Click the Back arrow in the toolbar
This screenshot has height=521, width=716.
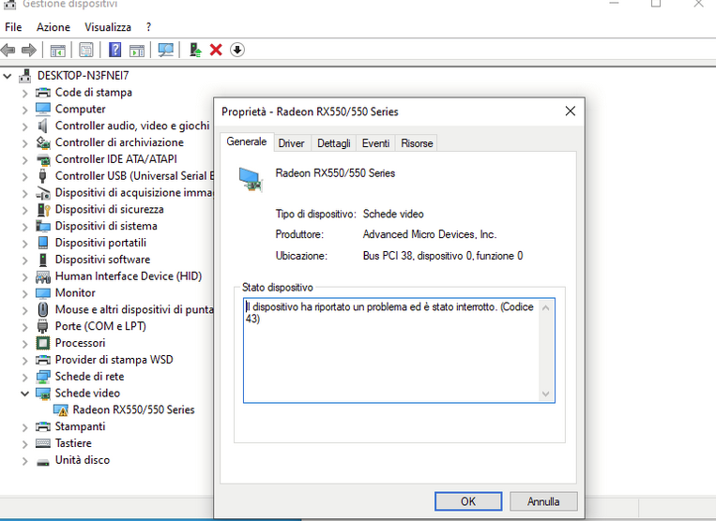click(x=8, y=50)
